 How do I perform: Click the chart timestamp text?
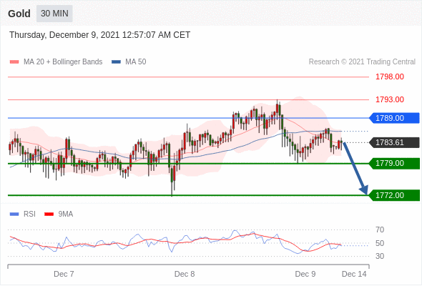point(100,35)
